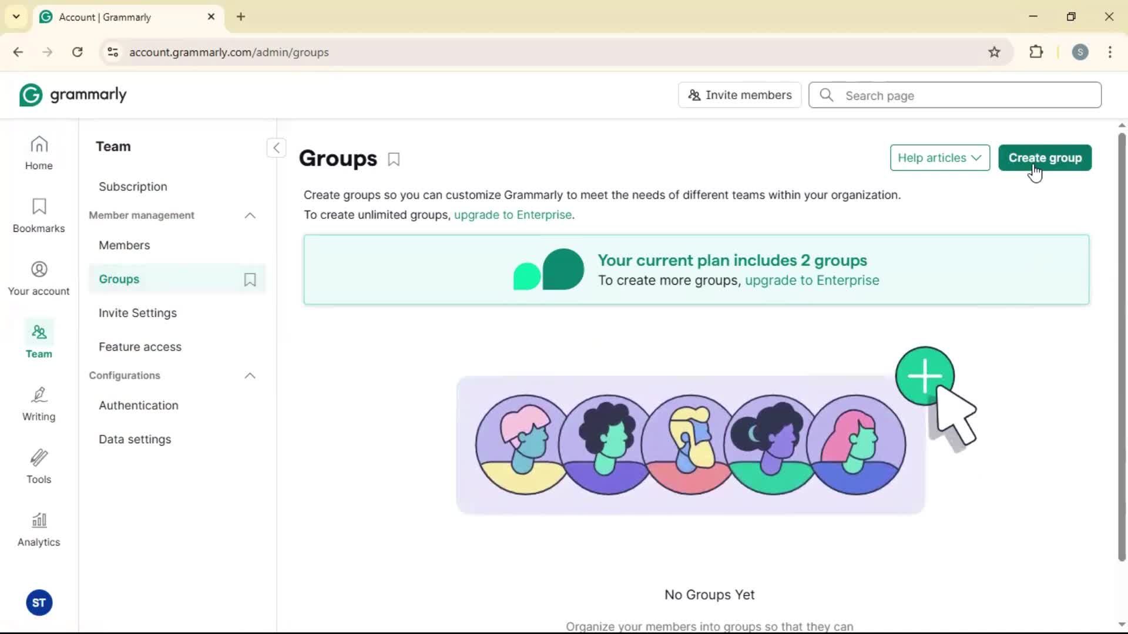The height and width of the screenshot is (634, 1128).
Task: Open the browser extensions puzzle icon
Action: [x=1036, y=52]
